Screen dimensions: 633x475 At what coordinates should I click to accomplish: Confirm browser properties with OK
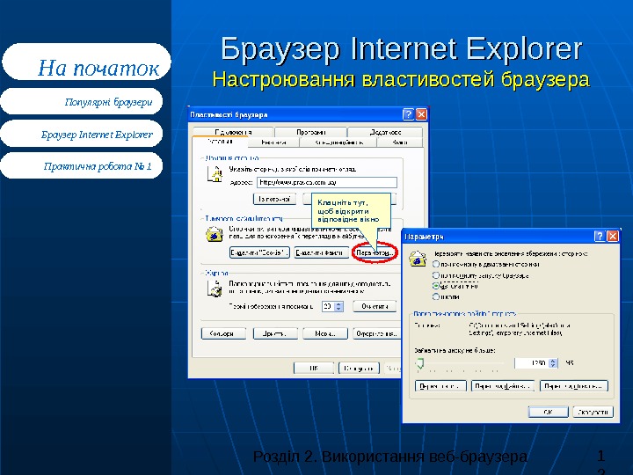[x=314, y=368]
